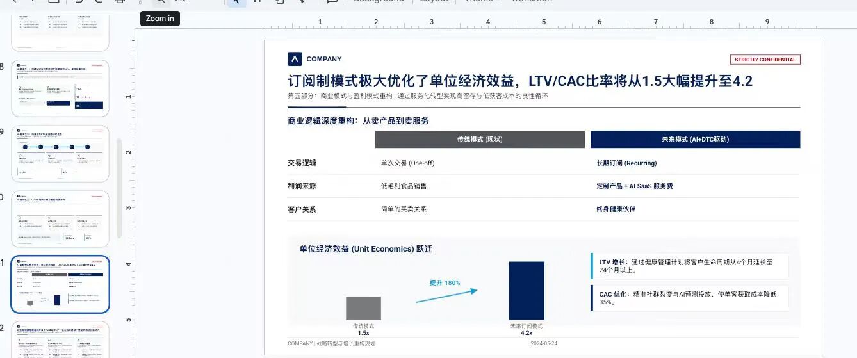Click the 提升 180% label

point(445,282)
